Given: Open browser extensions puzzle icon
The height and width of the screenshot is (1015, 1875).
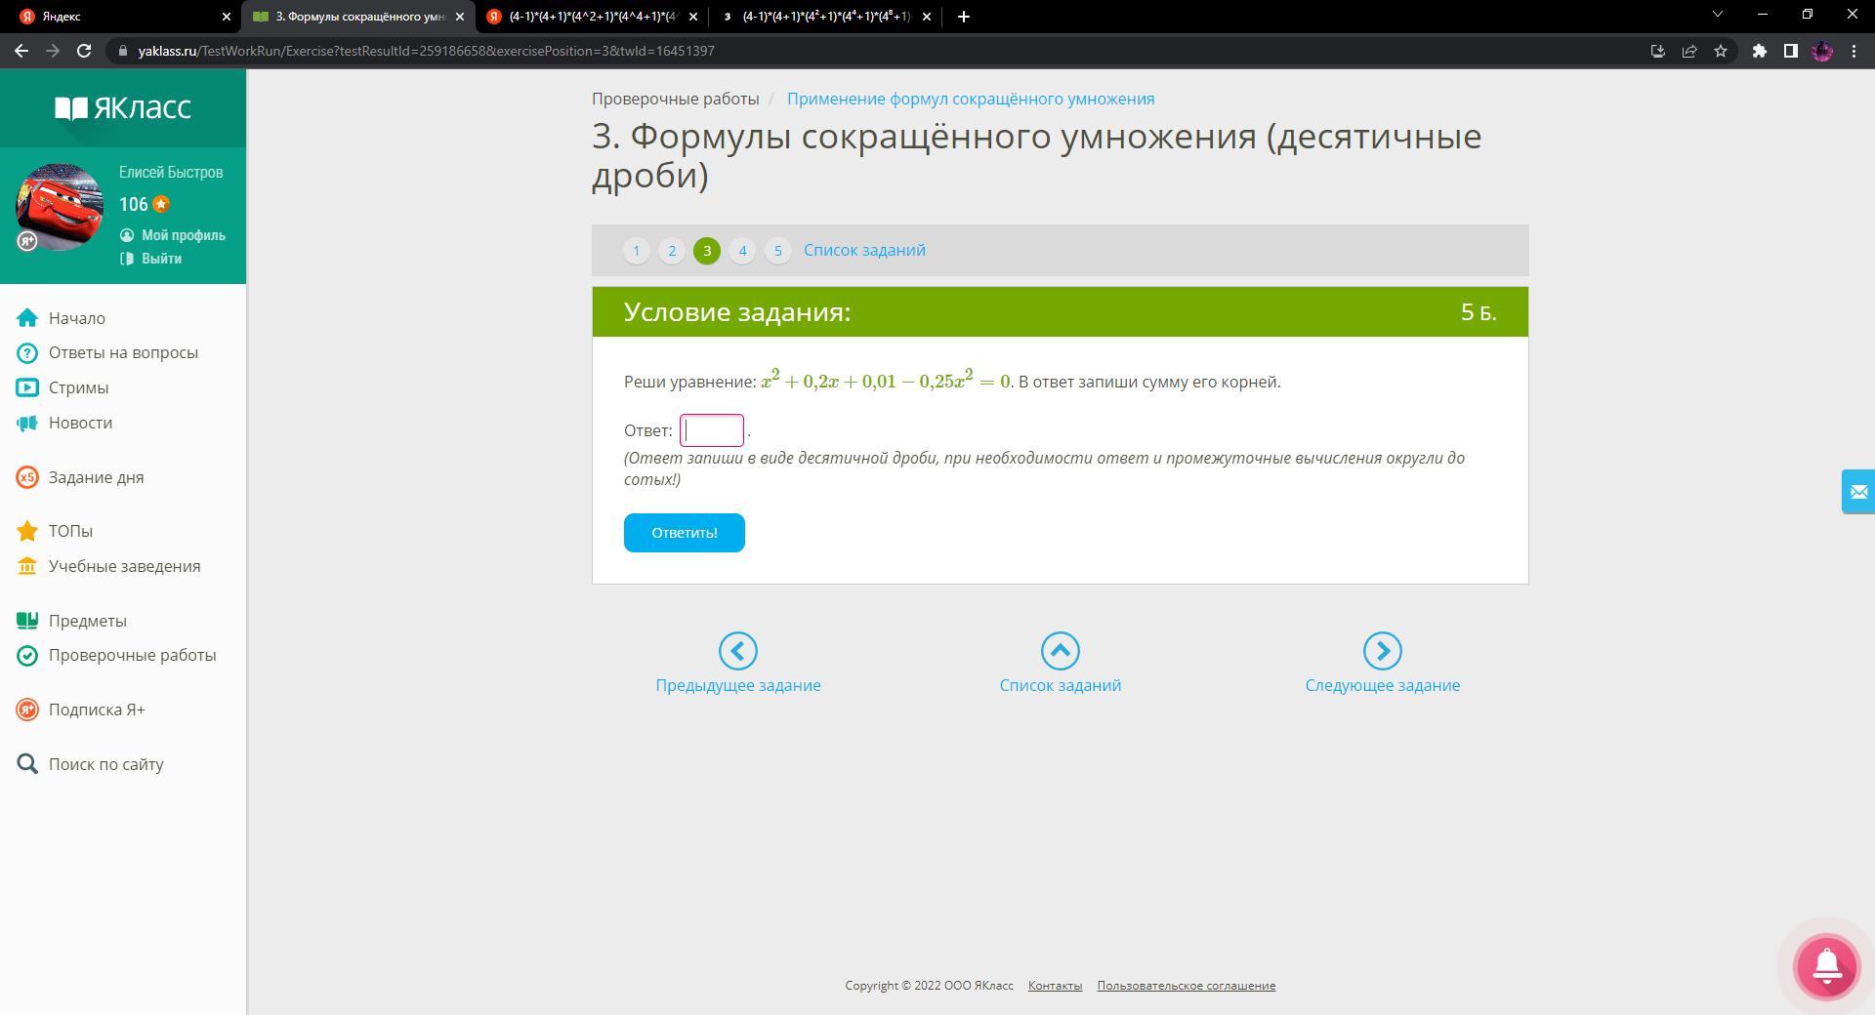Looking at the screenshot, I should 1759,51.
